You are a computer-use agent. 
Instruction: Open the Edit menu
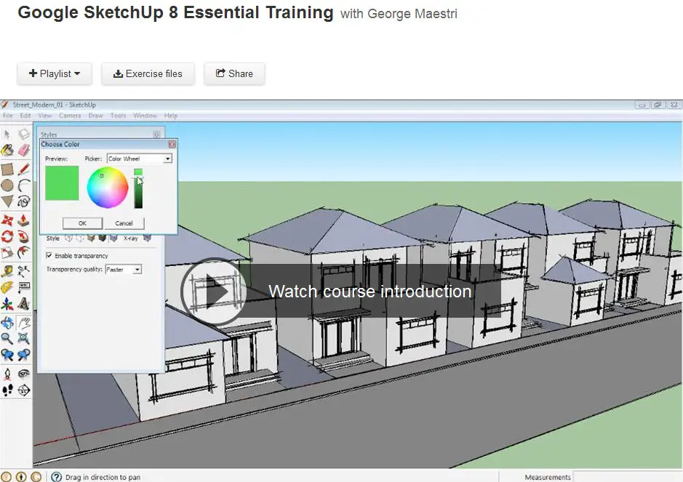(25, 116)
